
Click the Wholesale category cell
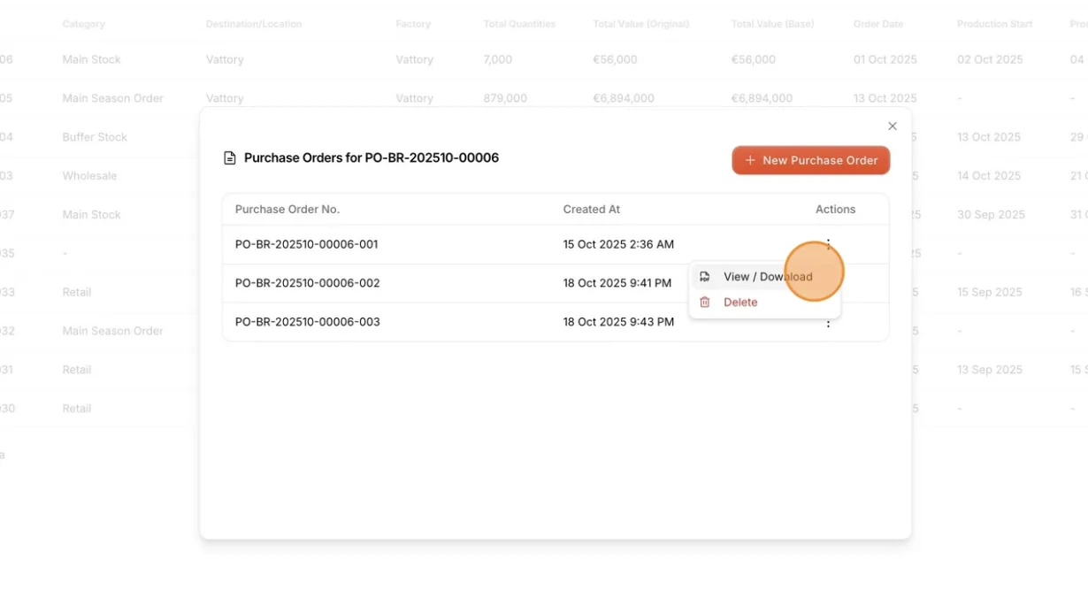pyautogui.click(x=89, y=176)
